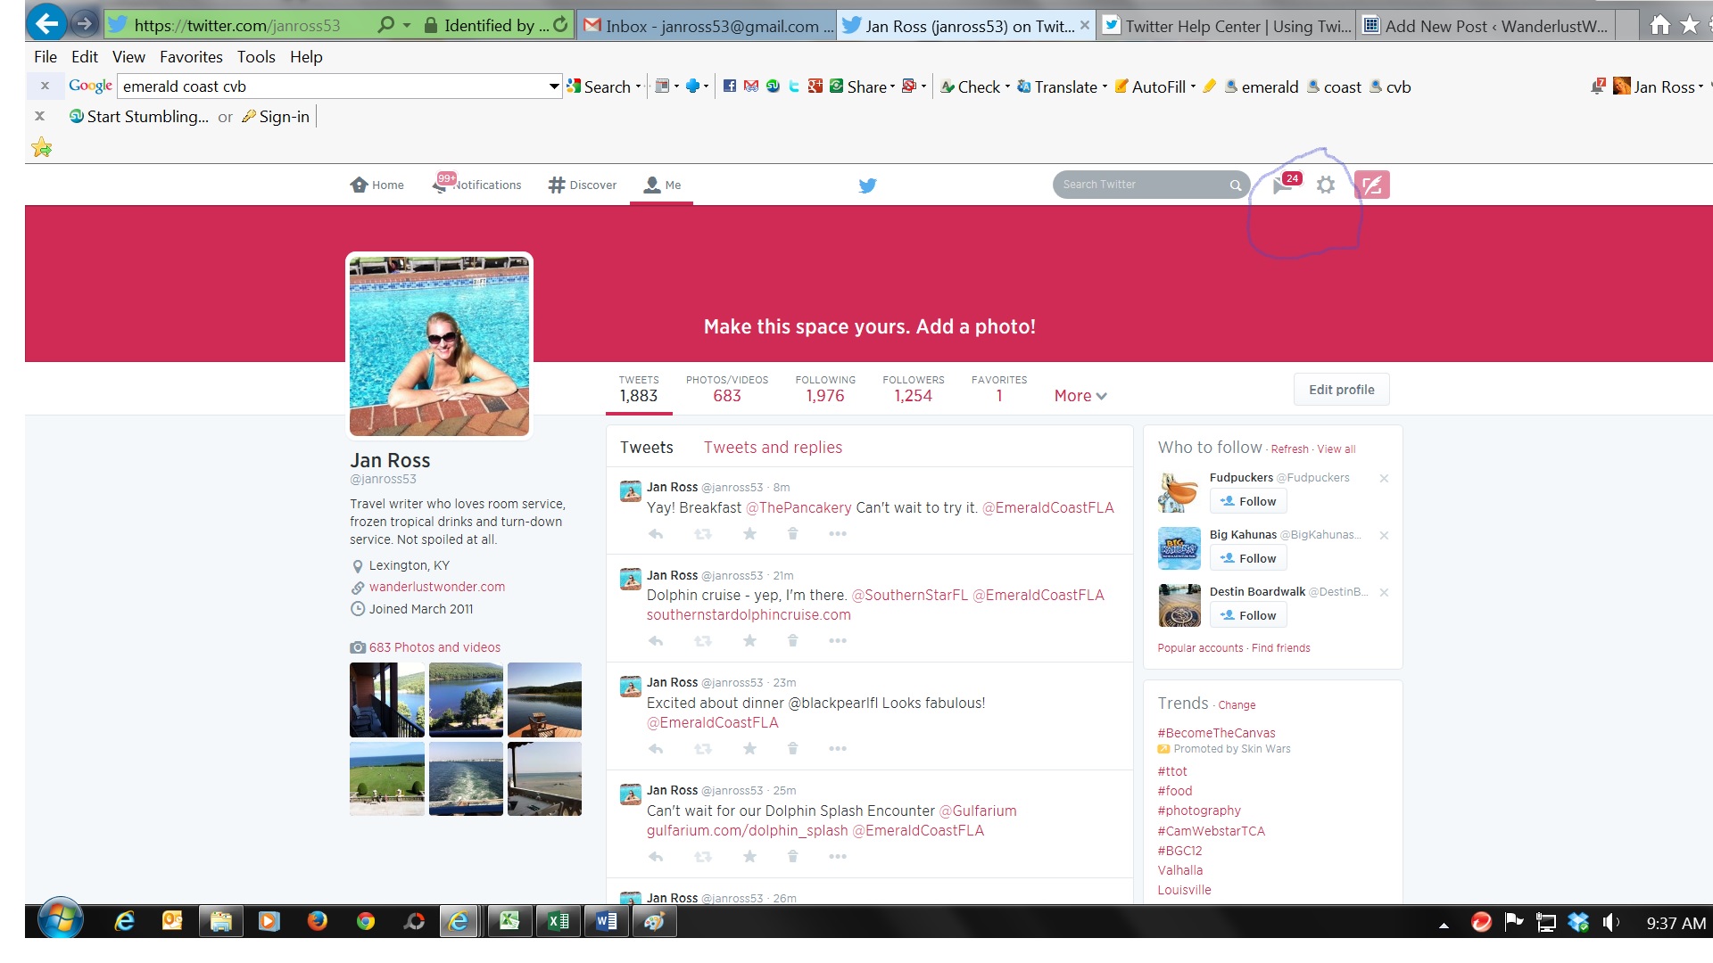Viewport: 1713px width, 963px height.
Task: Click Change next to Trends
Action: coord(1237,705)
